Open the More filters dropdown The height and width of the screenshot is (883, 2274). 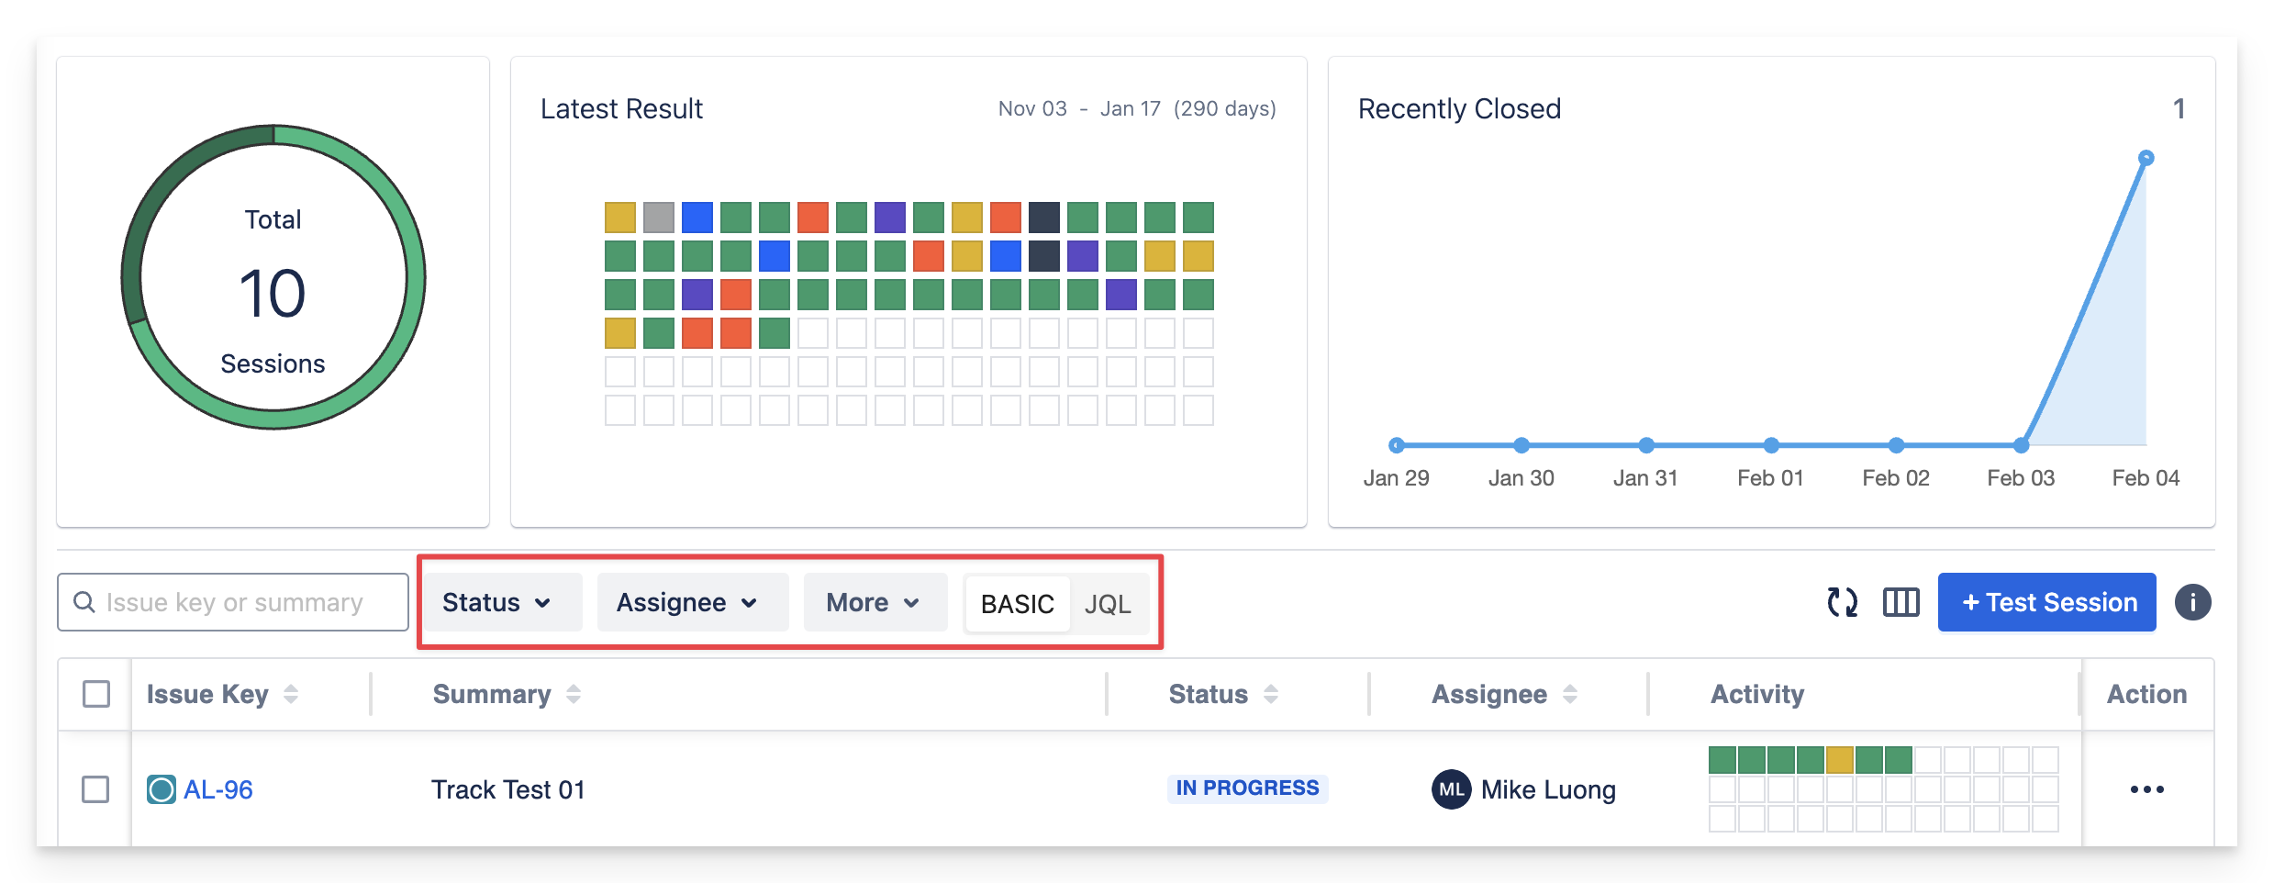(875, 602)
